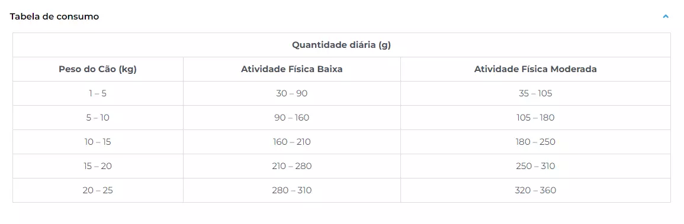Select the 20 – 25 weight cell
Viewport: 684px width, 224px height.
click(x=98, y=190)
